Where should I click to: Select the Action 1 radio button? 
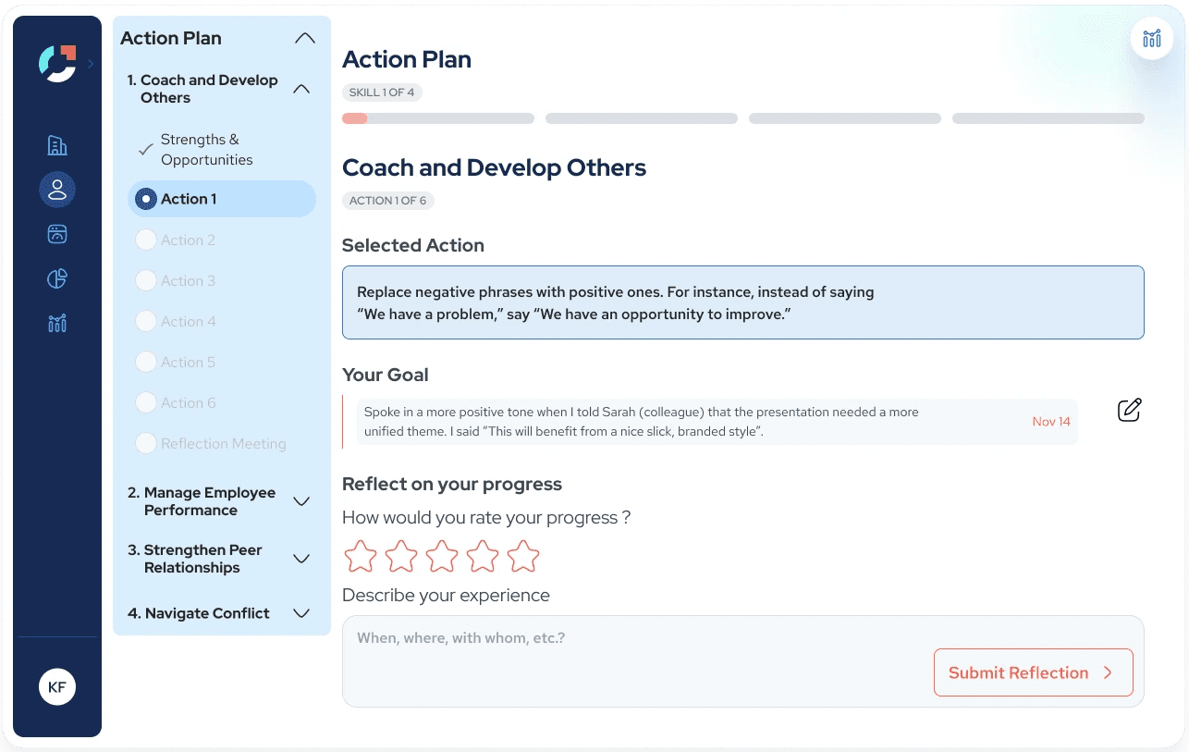point(146,199)
